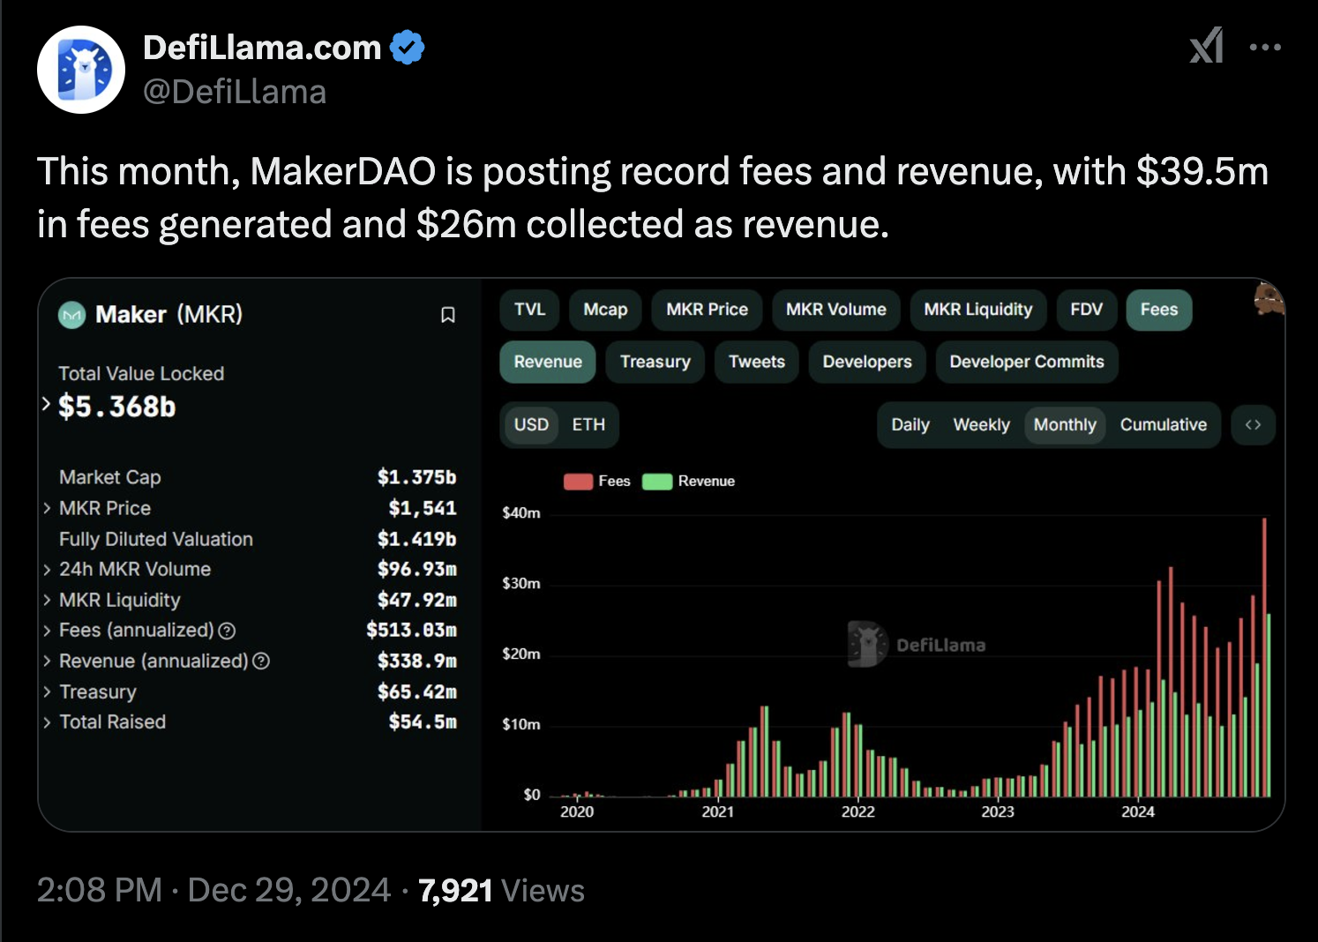Toggle the TVL chart metric
This screenshot has height=942, width=1318.
pyautogui.click(x=529, y=310)
